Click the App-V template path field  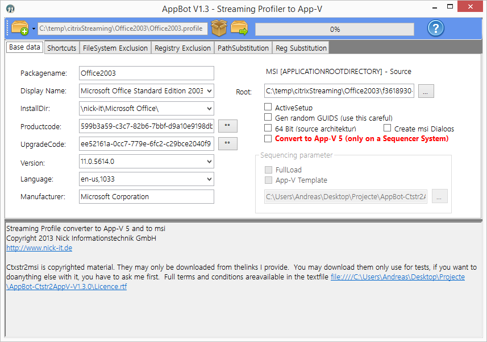346,196
